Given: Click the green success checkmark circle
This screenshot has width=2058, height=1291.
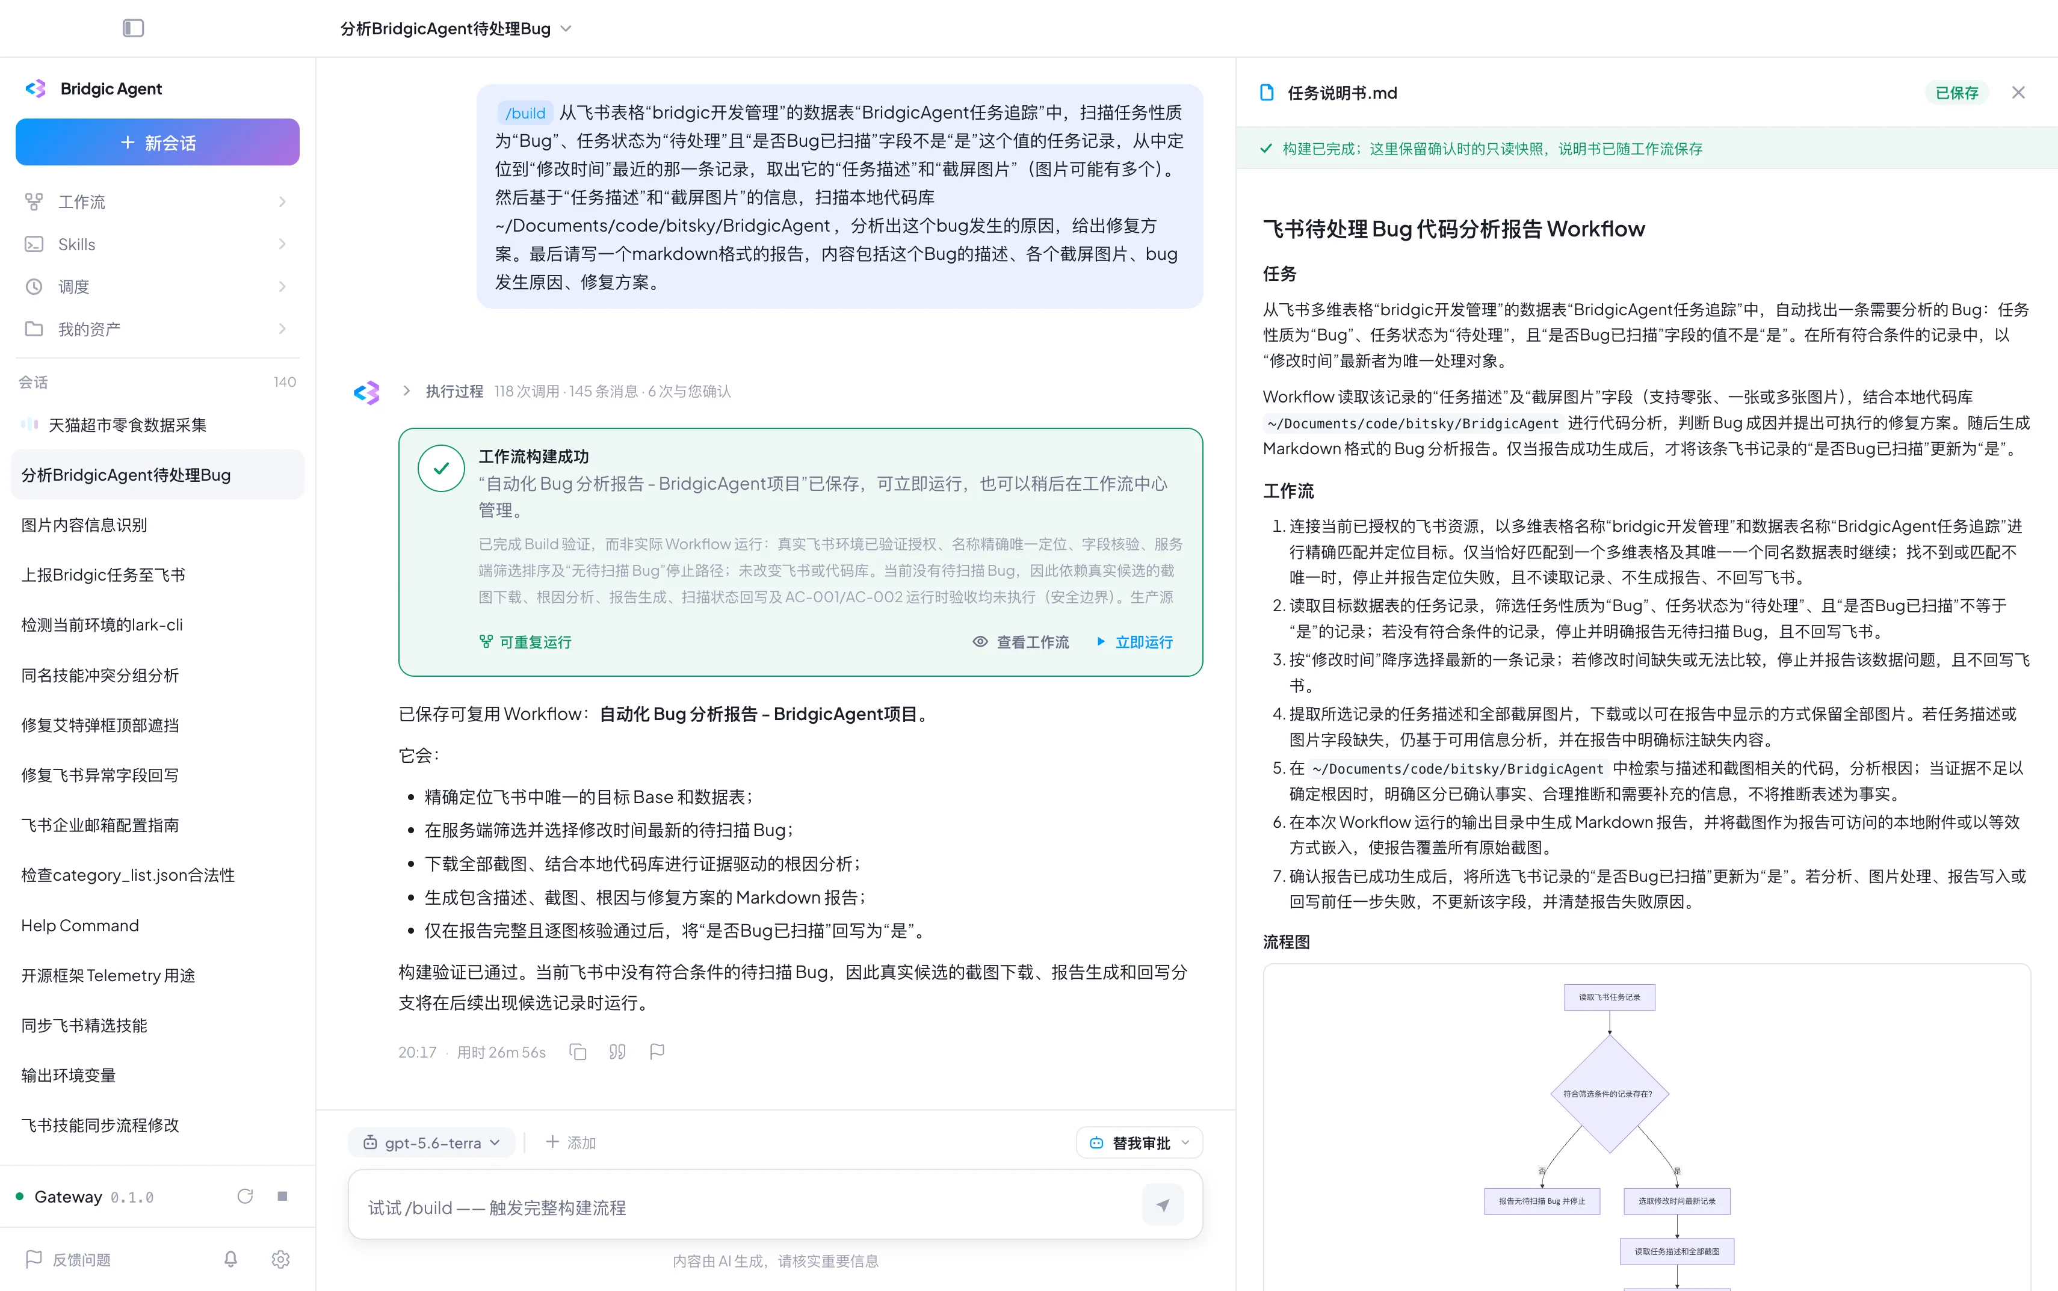Looking at the screenshot, I should tap(440, 468).
